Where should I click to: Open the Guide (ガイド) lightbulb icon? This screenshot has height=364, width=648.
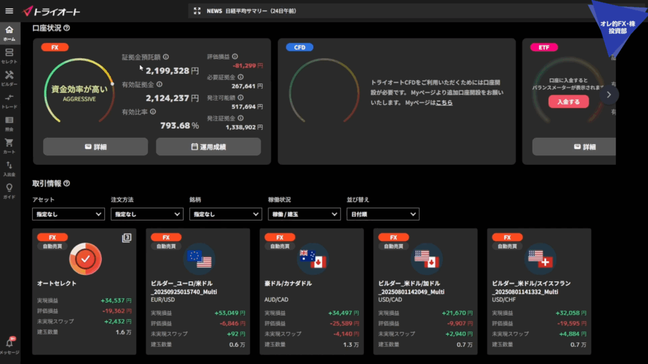pyautogui.click(x=9, y=190)
